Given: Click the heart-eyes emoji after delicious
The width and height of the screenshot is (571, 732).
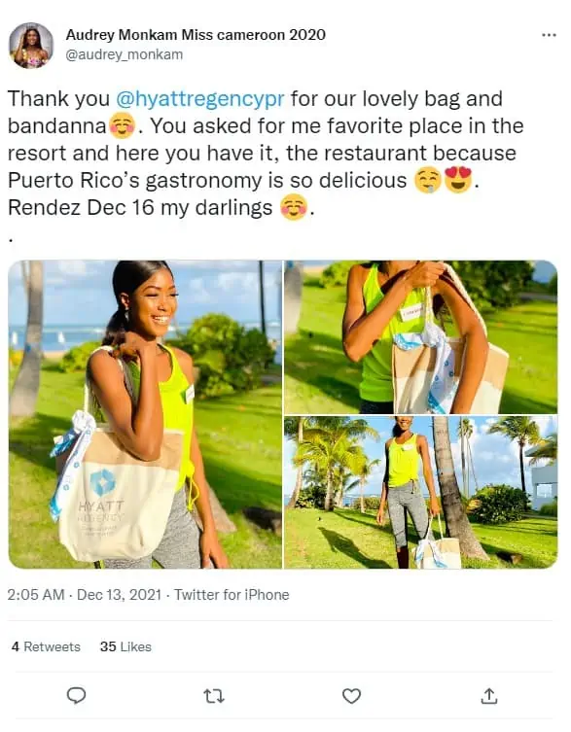Looking at the screenshot, I should 458,180.
